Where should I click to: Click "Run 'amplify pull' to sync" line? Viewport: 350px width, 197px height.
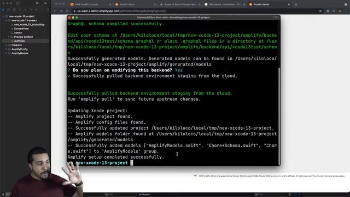pyautogui.click(x=134, y=99)
